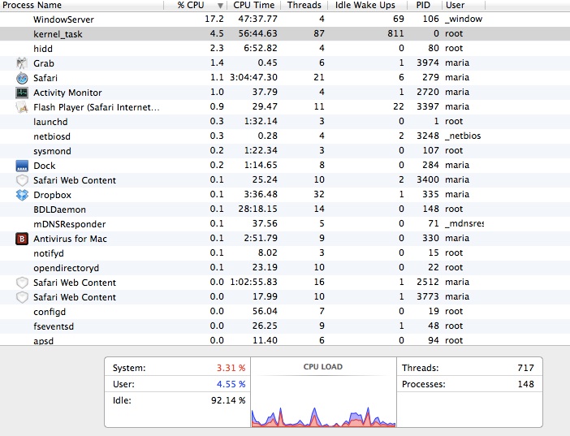The height and width of the screenshot is (436, 570).
Task: Click PID 3974 in Grab row
Action: [427, 63]
